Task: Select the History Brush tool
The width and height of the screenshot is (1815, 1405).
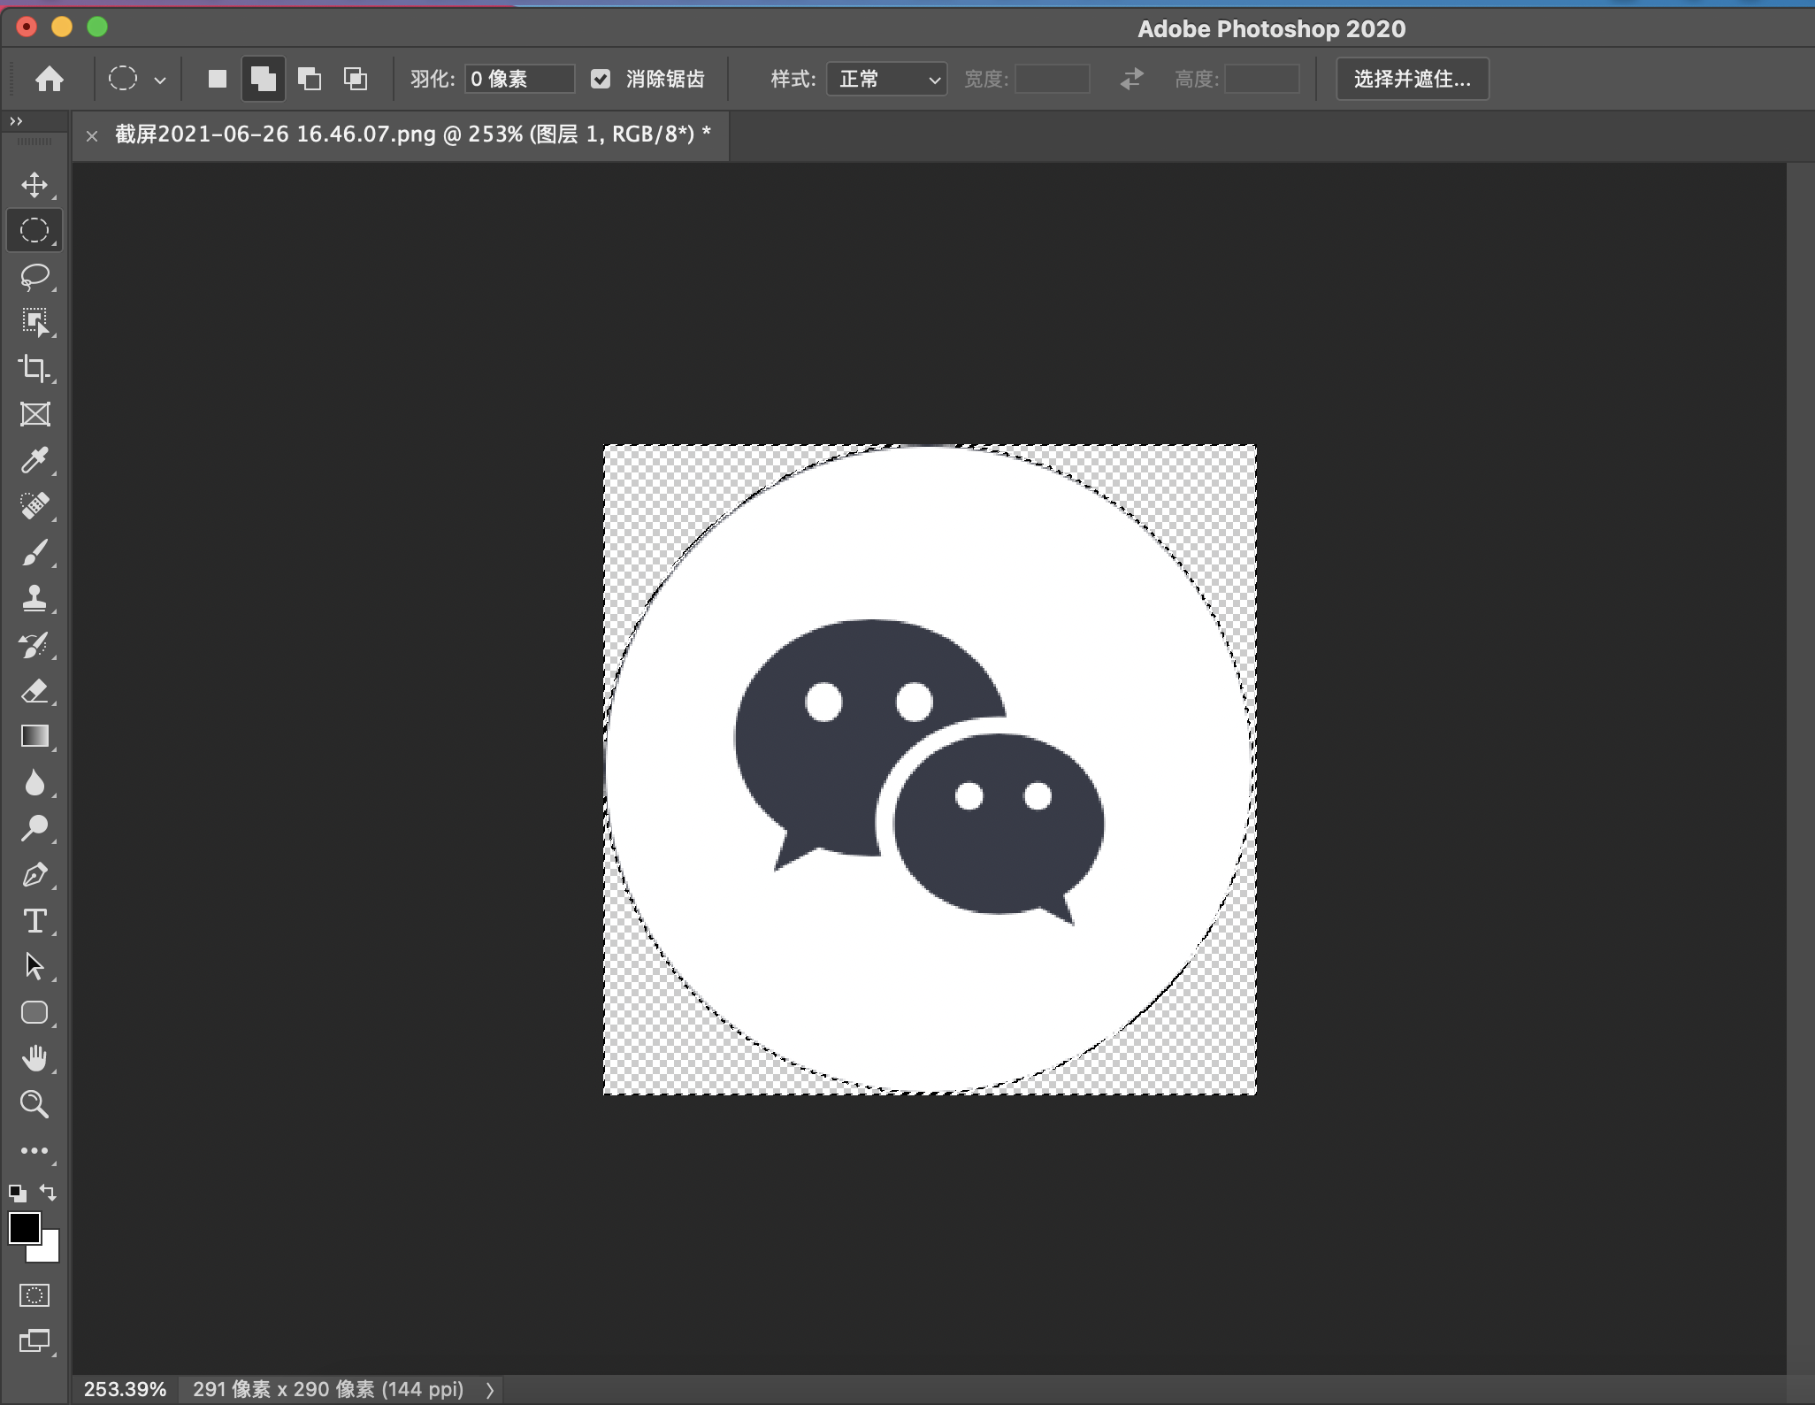Action: click(34, 645)
